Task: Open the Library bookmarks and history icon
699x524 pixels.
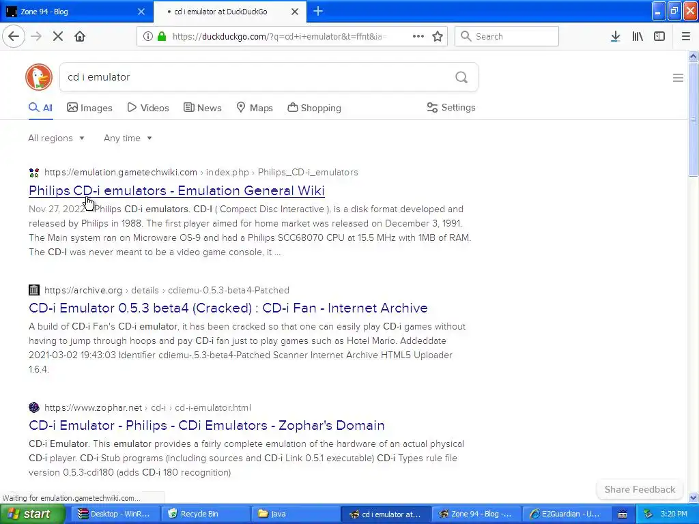Action: pos(638,37)
